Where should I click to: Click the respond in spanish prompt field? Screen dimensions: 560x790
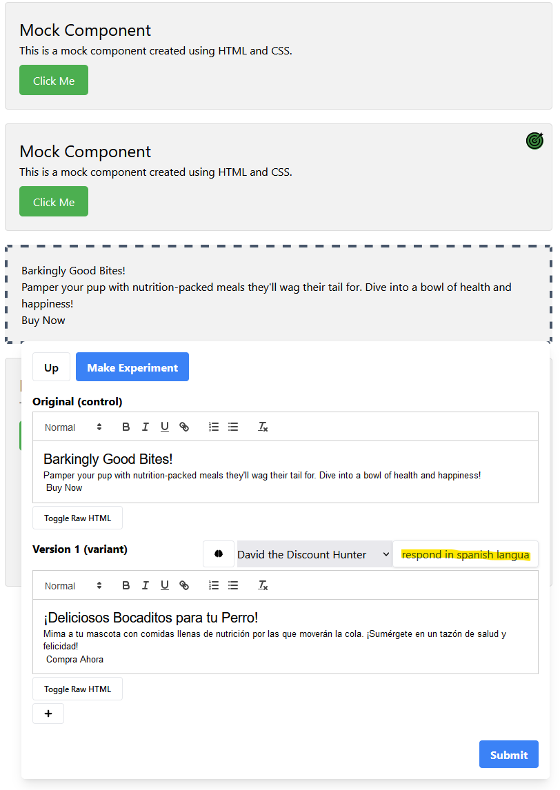(466, 554)
